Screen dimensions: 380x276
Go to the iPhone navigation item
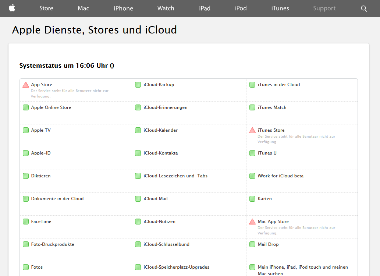[x=123, y=8]
